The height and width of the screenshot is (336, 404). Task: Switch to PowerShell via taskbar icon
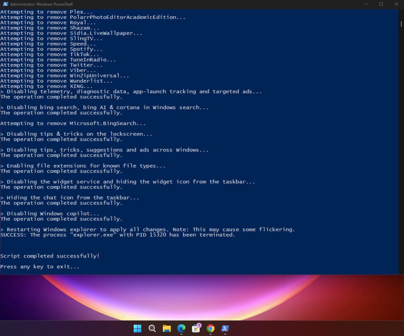(x=225, y=328)
